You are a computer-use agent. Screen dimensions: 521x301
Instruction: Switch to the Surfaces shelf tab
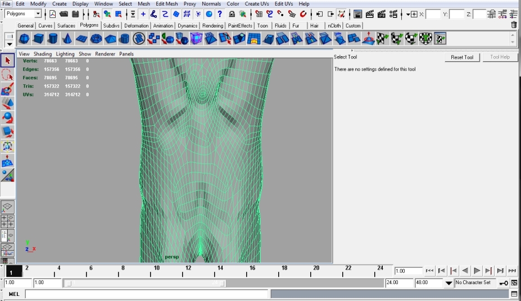66,26
